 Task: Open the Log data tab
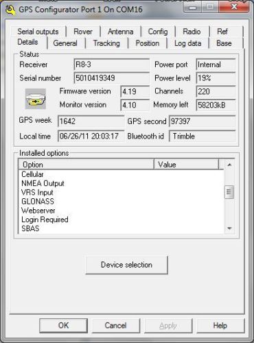tap(188, 43)
